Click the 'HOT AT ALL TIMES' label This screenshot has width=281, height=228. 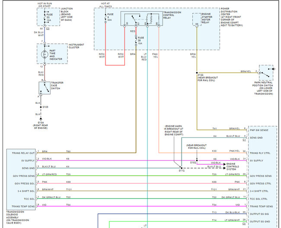105,5
